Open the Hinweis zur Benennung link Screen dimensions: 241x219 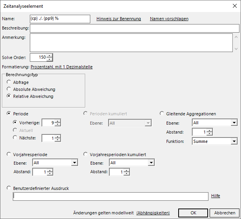click(119, 19)
